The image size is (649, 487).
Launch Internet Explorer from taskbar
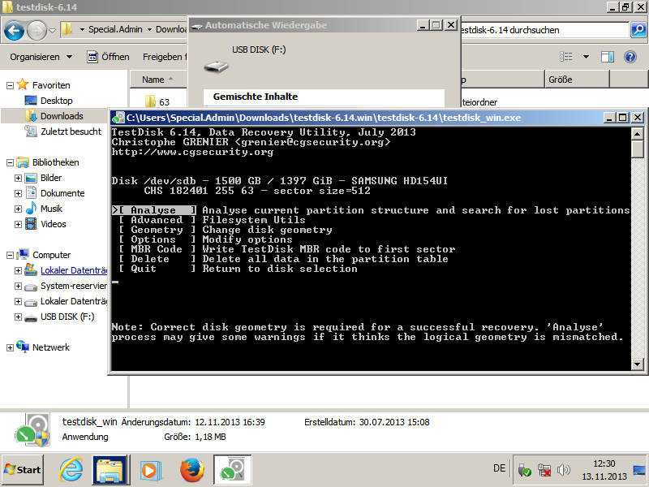click(x=71, y=470)
